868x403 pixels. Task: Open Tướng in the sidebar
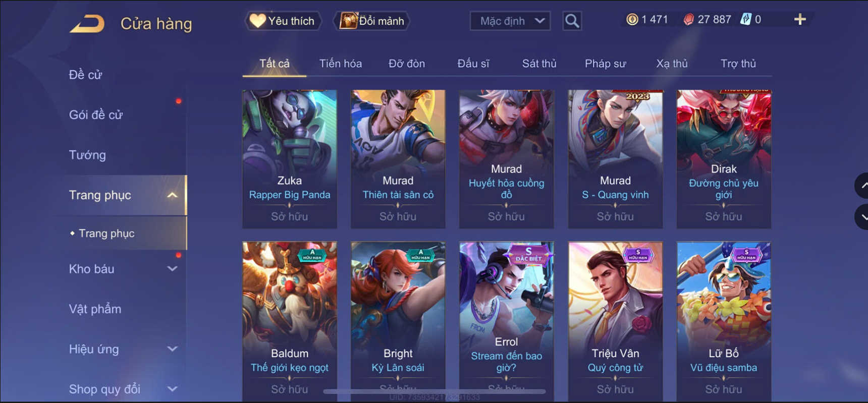pyautogui.click(x=87, y=155)
